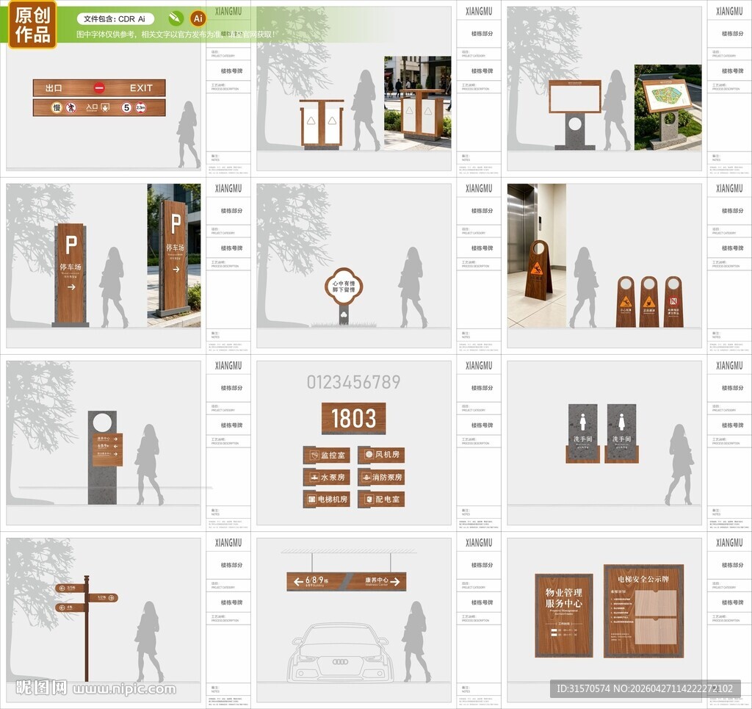This screenshot has height=709, width=752.
Task: Select the 1803 door number plate
Action: (x=353, y=418)
